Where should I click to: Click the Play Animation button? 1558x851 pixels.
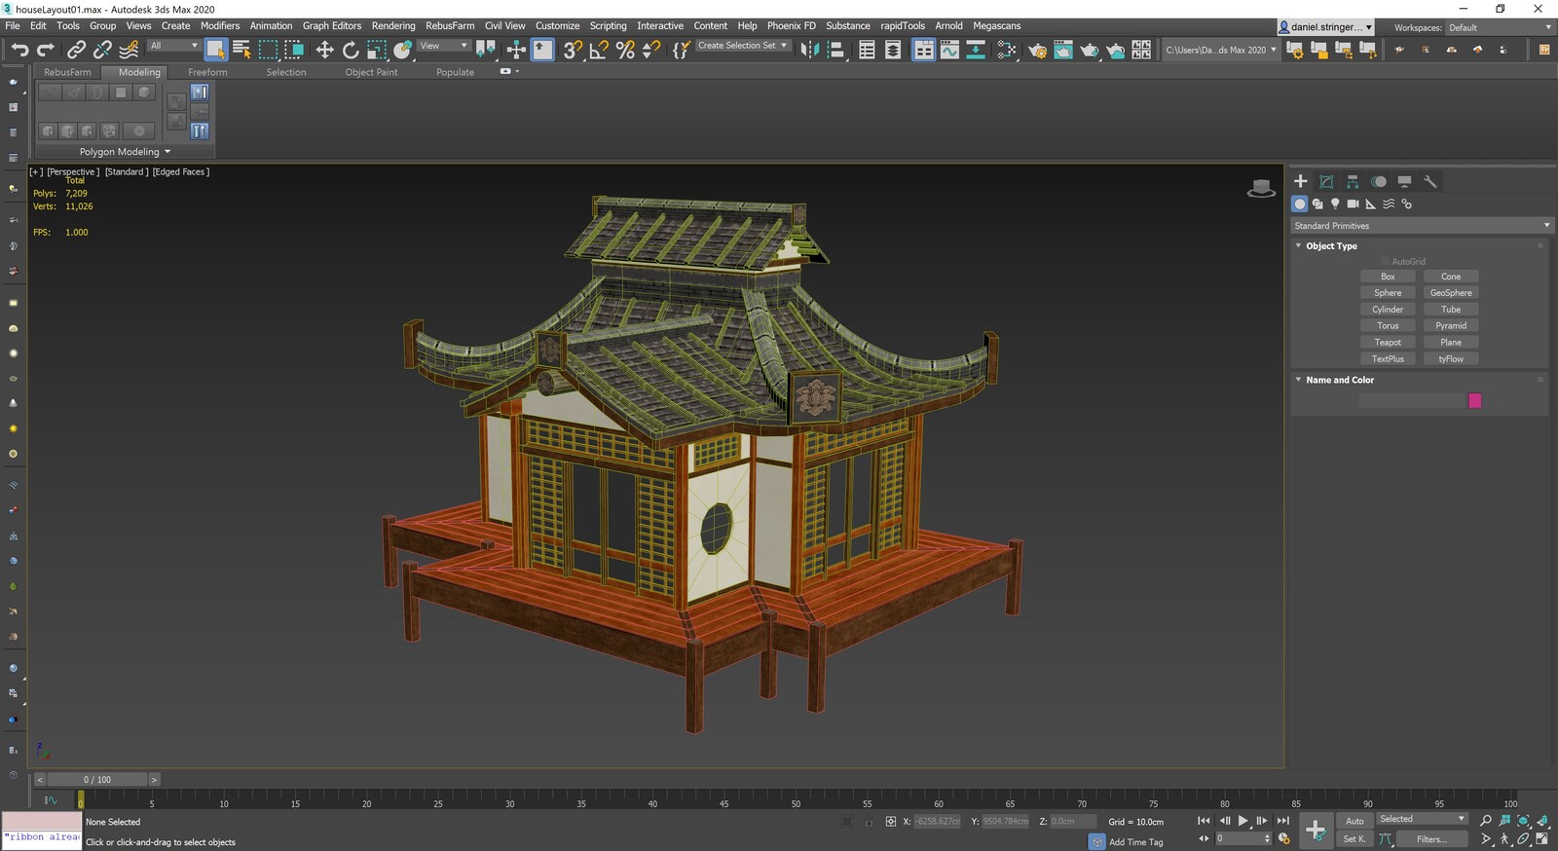coord(1243,821)
